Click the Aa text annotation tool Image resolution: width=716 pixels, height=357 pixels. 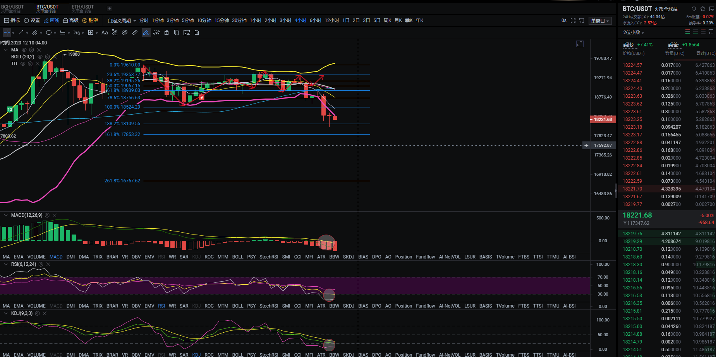(105, 33)
